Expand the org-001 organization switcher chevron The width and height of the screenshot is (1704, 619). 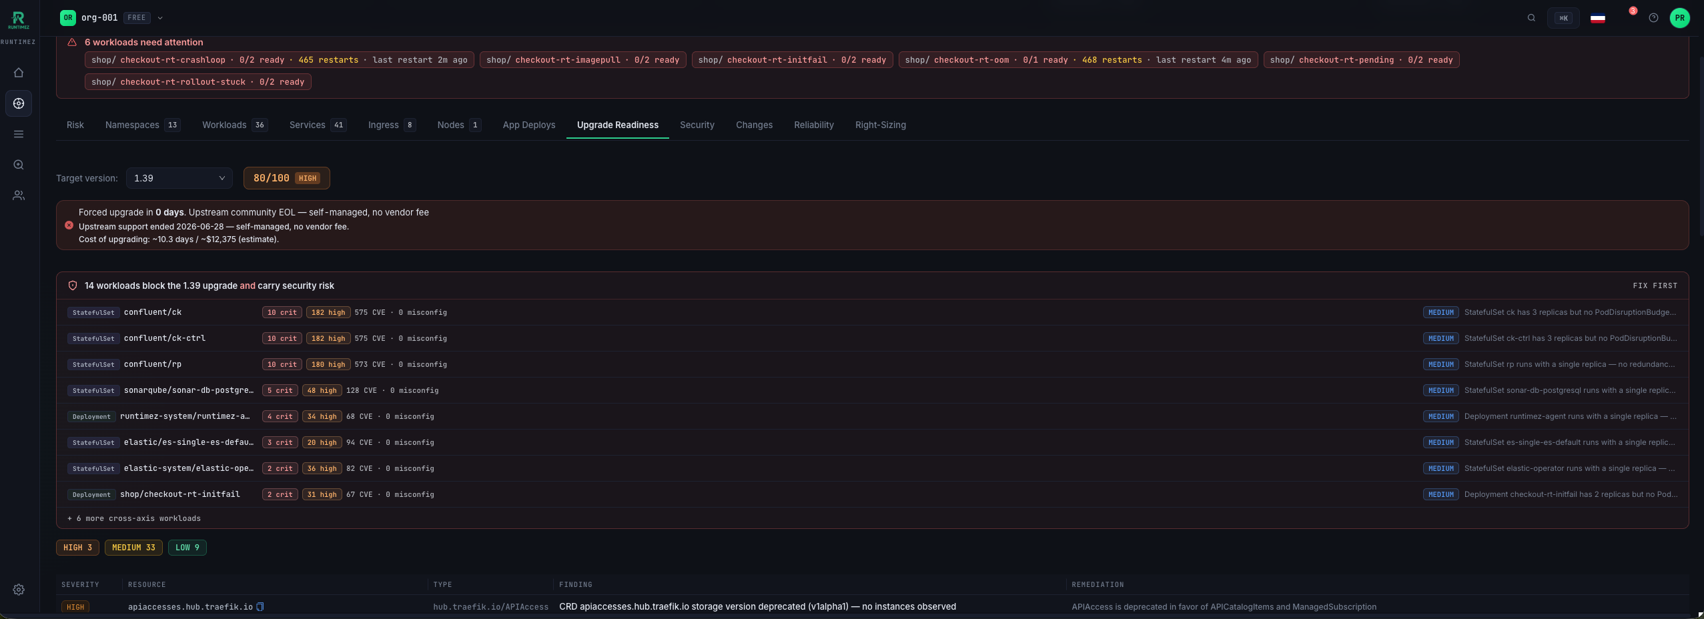[x=160, y=18]
